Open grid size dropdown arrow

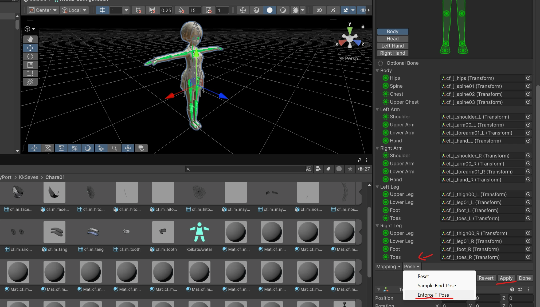[126, 10]
